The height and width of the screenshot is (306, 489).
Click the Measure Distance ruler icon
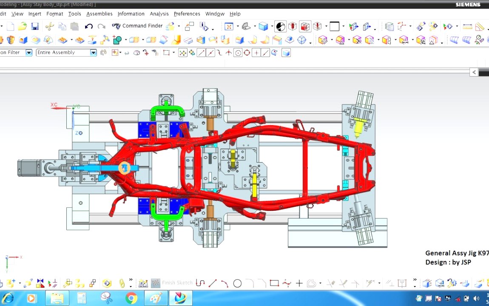(467, 26)
